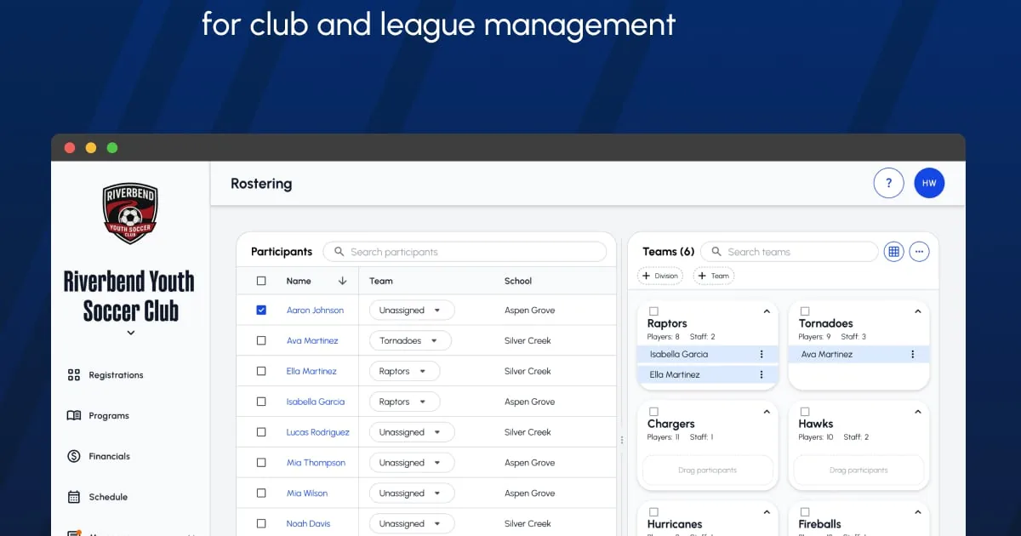The height and width of the screenshot is (536, 1021).
Task: Open Lucas Rodriguez's team dropdown
Action: click(x=412, y=433)
